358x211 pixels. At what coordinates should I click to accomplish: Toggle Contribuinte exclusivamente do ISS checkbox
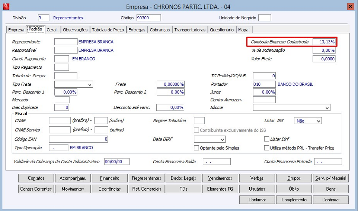coord(196,130)
